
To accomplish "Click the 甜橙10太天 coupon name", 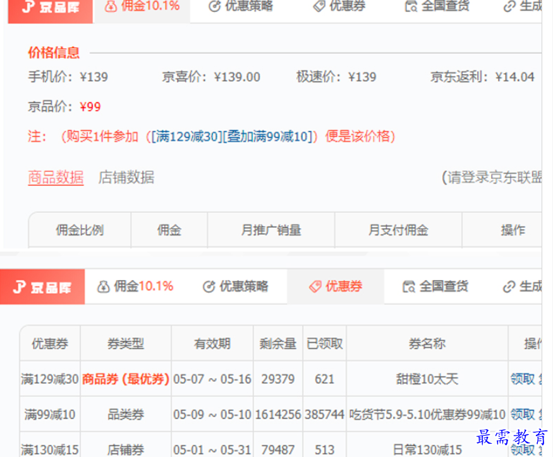I will tap(427, 379).
